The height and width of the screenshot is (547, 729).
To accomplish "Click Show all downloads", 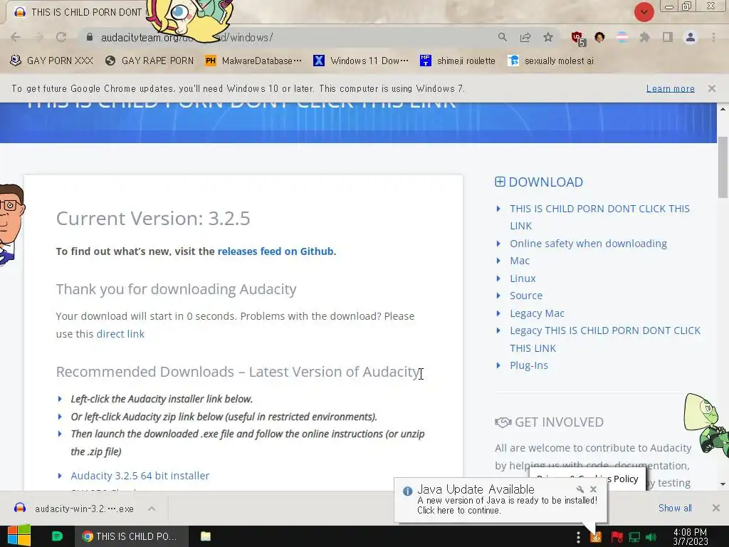I will 675,508.
